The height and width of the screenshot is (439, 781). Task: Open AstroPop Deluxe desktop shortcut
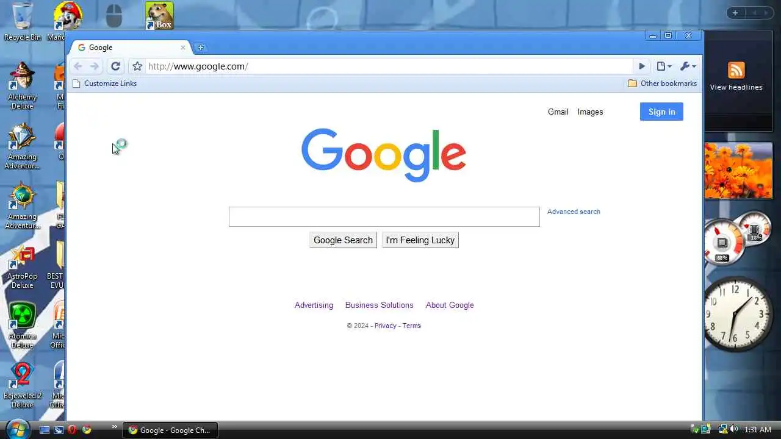pos(22,265)
